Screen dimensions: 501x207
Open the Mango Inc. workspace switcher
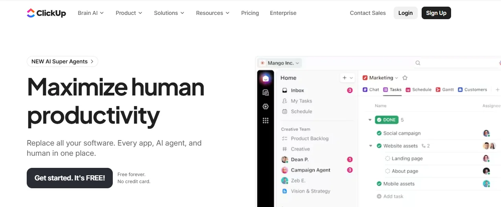280,63
